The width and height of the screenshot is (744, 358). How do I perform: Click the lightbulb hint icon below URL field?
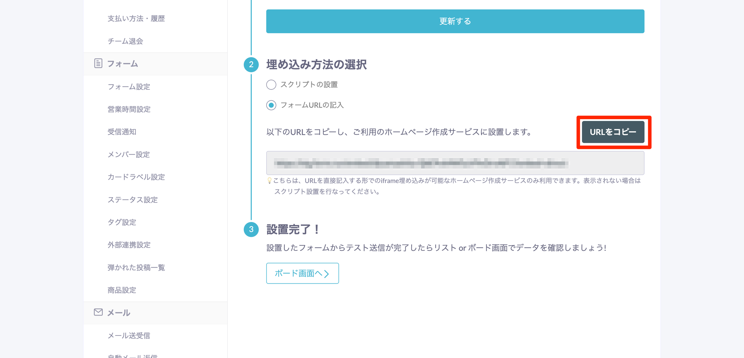[x=269, y=181]
